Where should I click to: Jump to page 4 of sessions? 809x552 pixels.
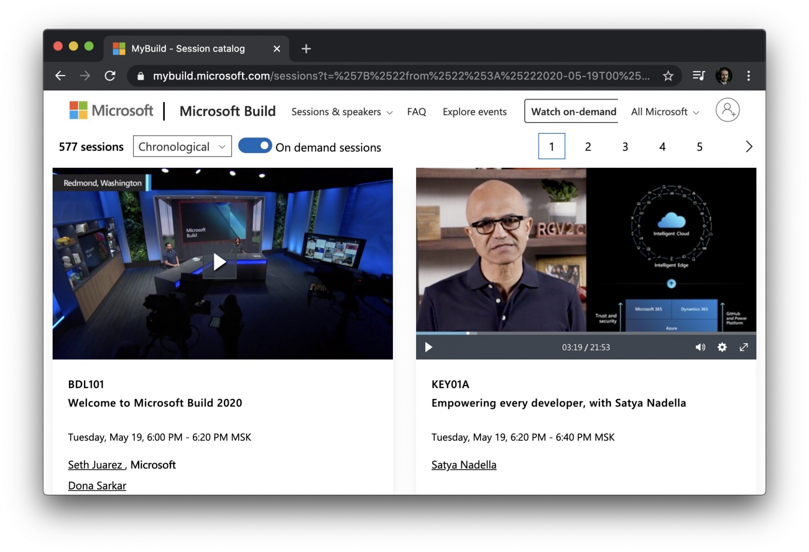click(662, 147)
